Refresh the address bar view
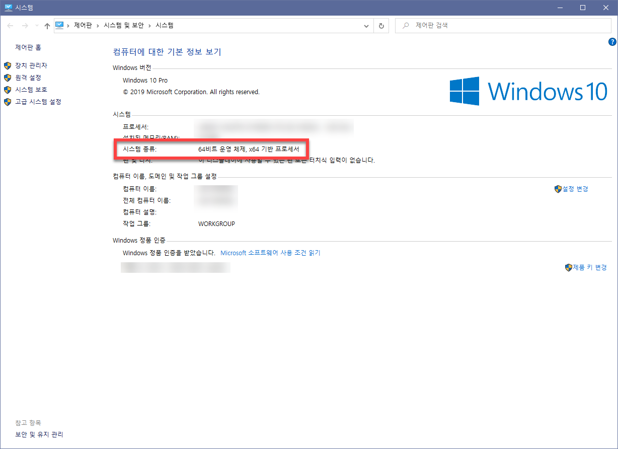The width and height of the screenshot is (618, 449). (381, 26)
